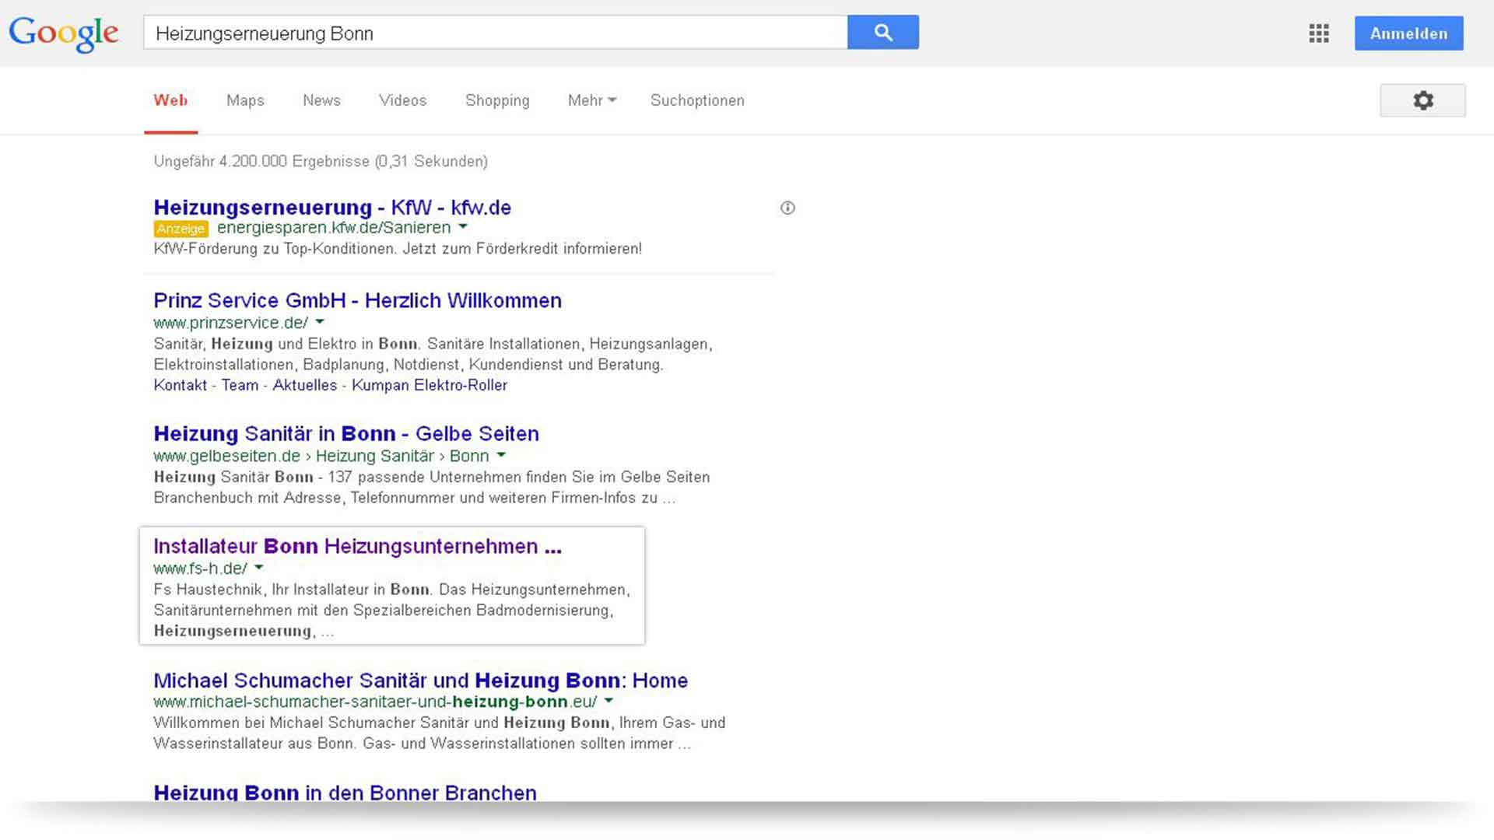Open Installateur Bonn Heizungsunternehmen result
The width and height of the screenshot is (1494, 840).
coord(357,546)
